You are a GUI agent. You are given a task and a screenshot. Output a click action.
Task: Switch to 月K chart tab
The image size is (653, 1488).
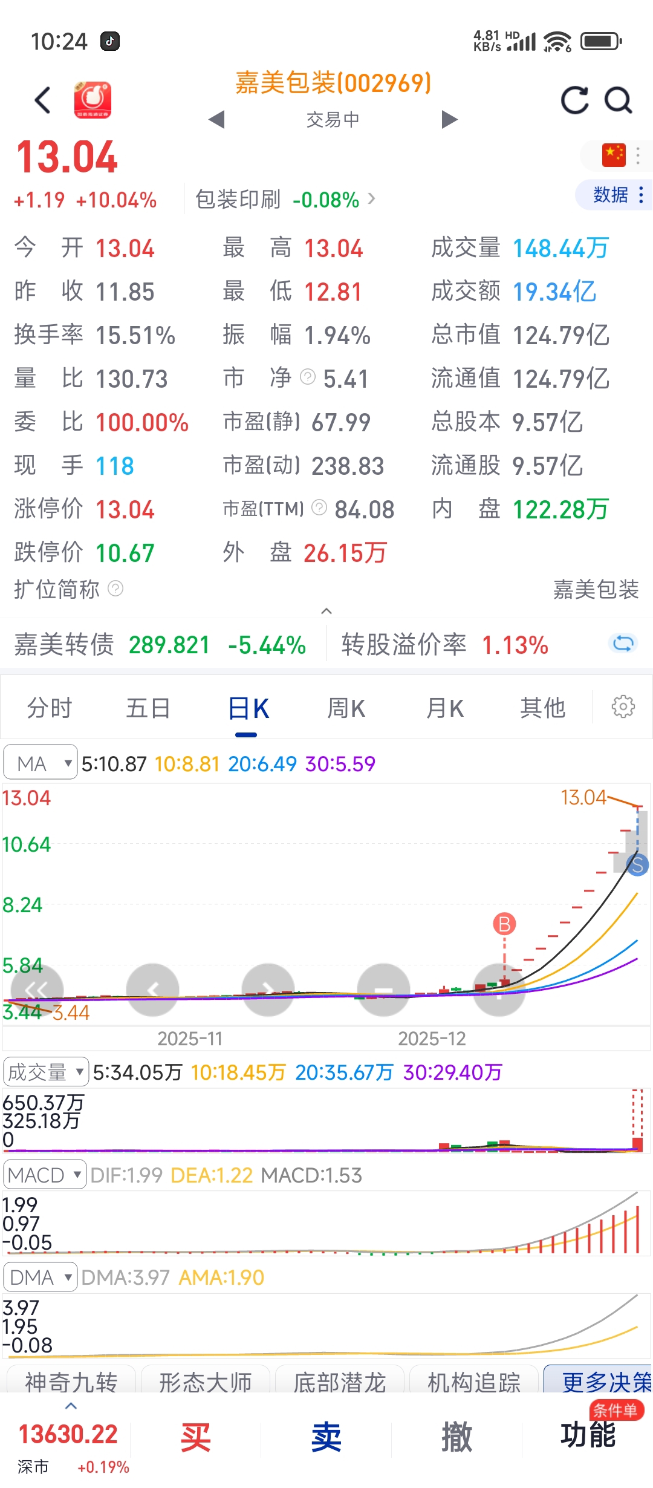tap(444, 708)
